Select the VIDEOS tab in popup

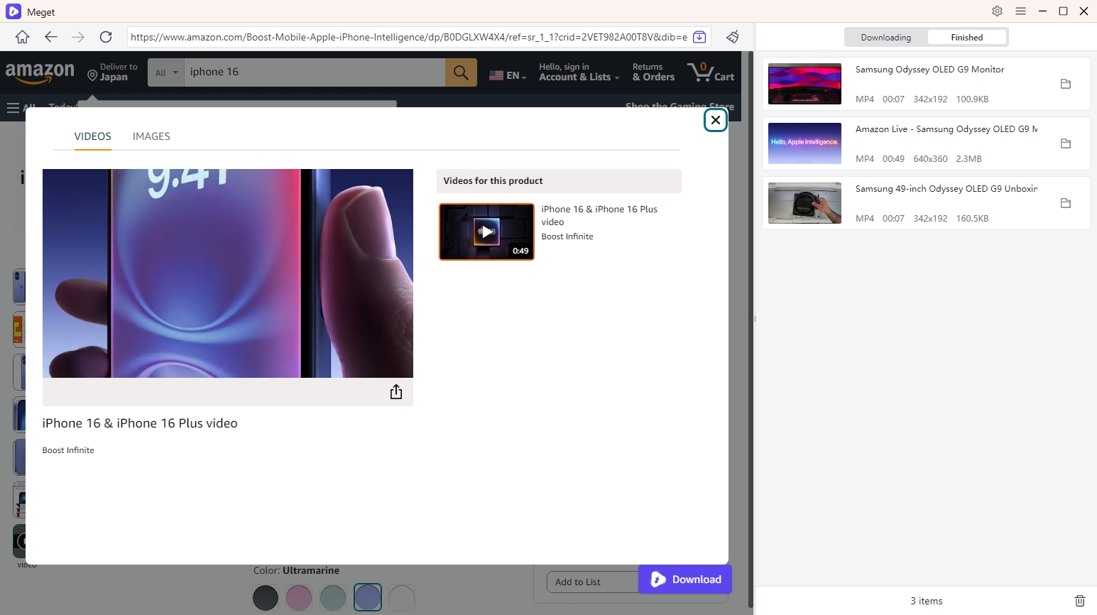point(93,136)
